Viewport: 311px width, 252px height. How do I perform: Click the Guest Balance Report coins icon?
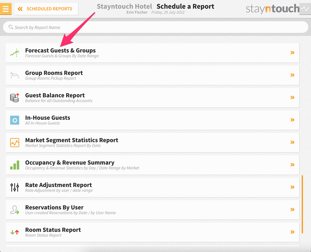(x=15, y=97)
